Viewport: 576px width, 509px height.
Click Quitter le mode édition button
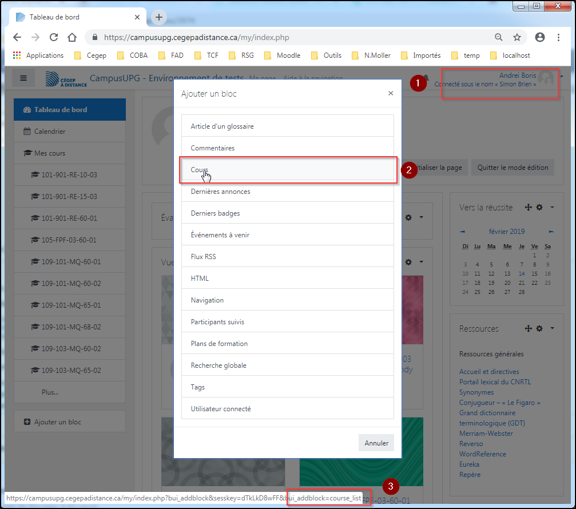[513, 168]
